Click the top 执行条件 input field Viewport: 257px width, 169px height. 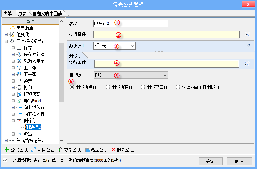(x=166, y=34)
